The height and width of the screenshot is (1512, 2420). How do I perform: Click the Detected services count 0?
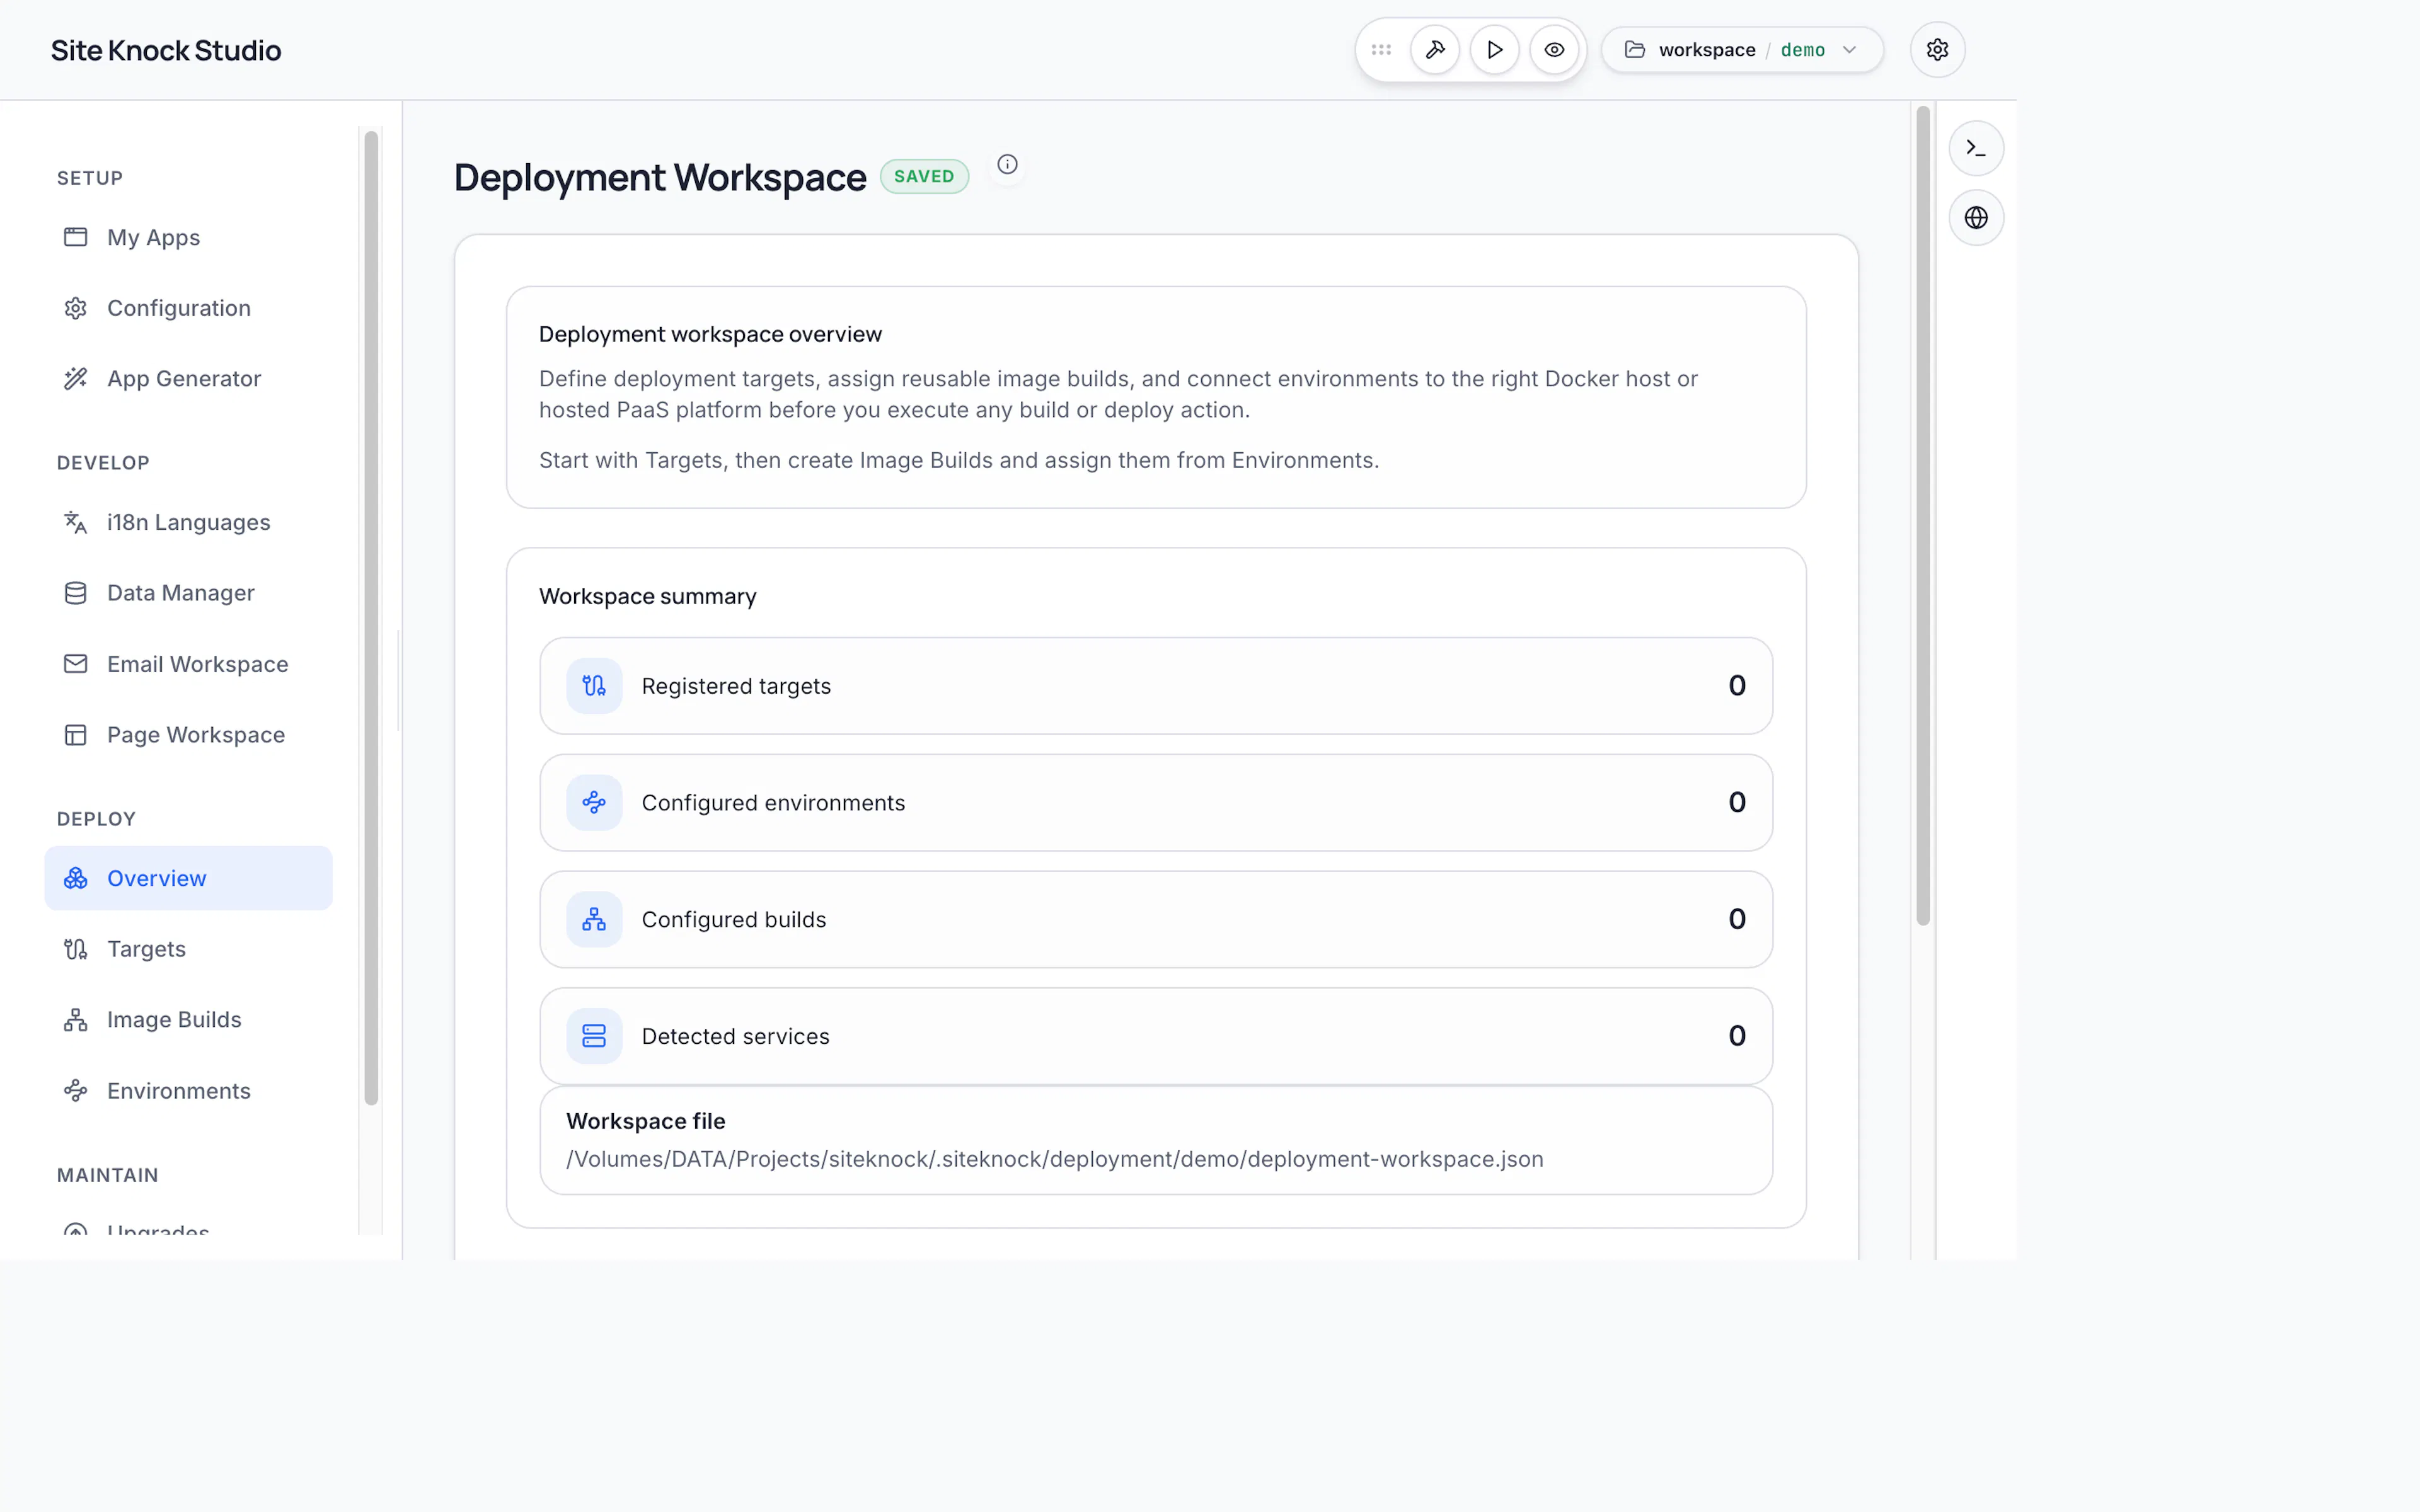tap(1737, 1036)
